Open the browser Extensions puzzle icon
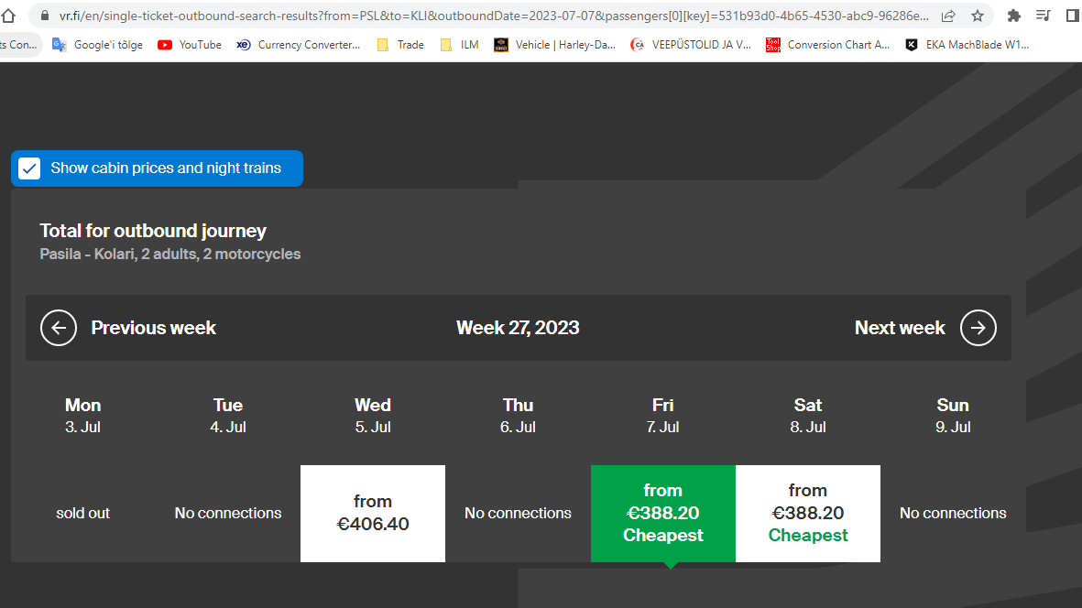1082x608 pixels. pyautogui.click(x=1013, y=16)
